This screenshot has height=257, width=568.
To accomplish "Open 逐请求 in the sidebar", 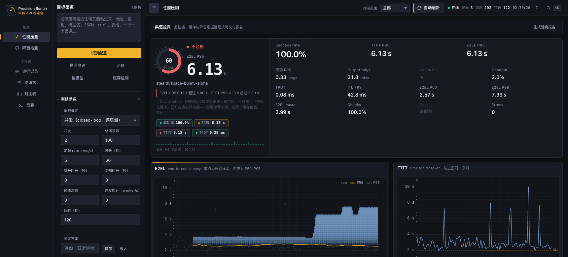I will 26,83.
